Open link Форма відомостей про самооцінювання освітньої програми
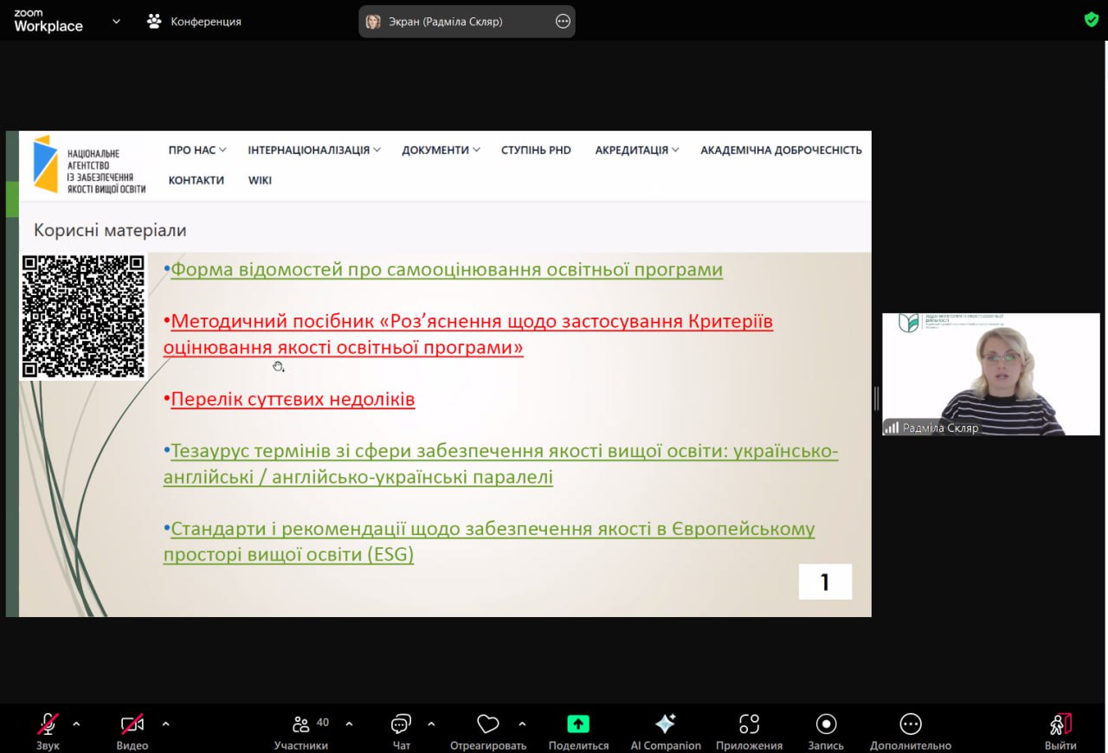The width and height of the screenshot is (1108, 753). click(447, 269)
